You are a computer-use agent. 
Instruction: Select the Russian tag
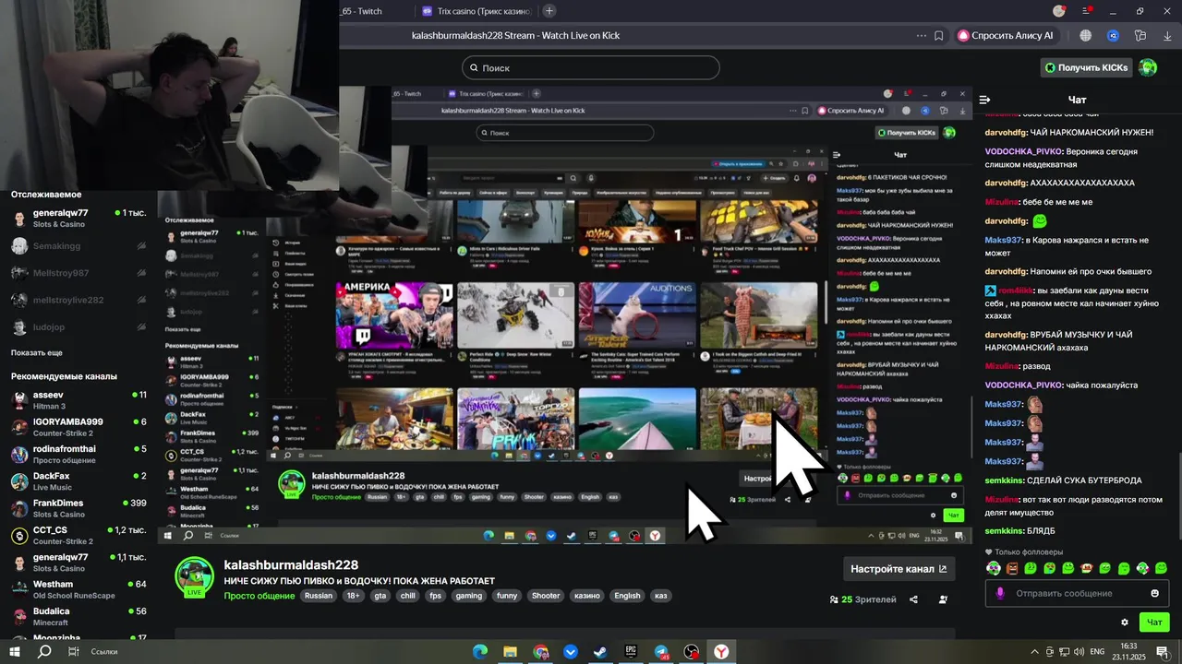click(319, 596)
